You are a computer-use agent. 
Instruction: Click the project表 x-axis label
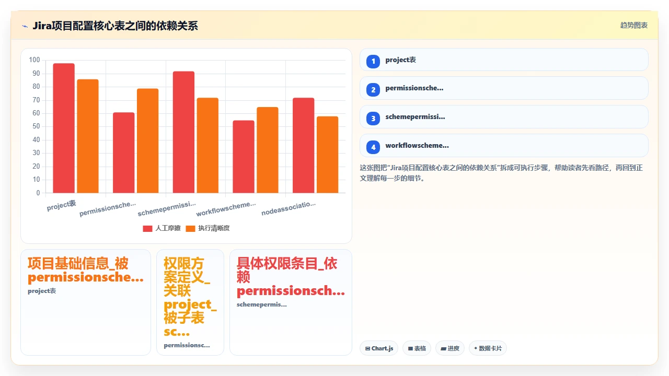[61, 205]
